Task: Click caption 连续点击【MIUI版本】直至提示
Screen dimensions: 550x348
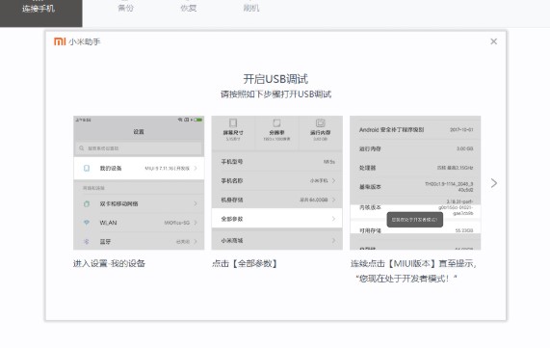Action: click(x=413, y=263)
